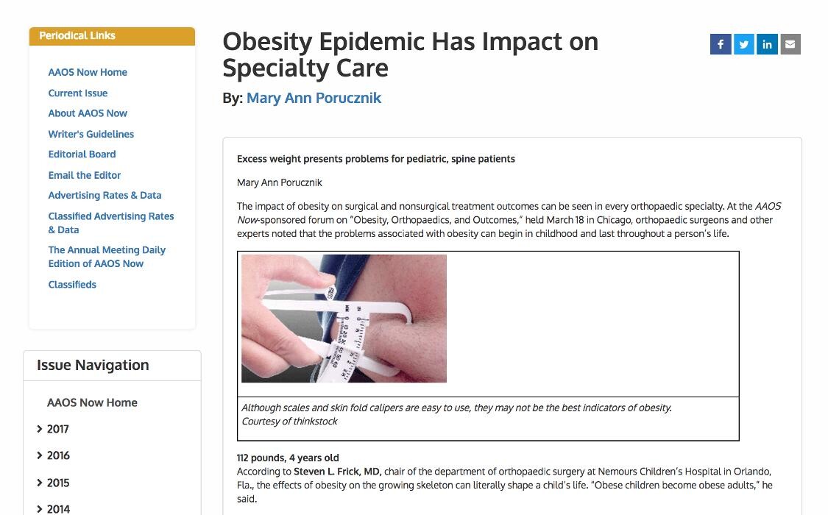828x515 pixels.
Task: Go to Current Issue
Action: [x=78, y=93]
